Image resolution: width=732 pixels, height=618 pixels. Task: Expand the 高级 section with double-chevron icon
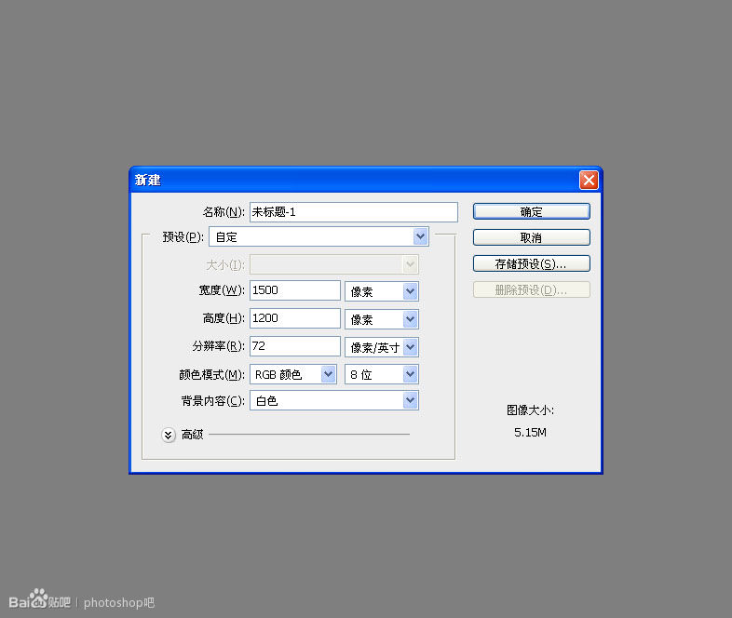pos(169,435)
